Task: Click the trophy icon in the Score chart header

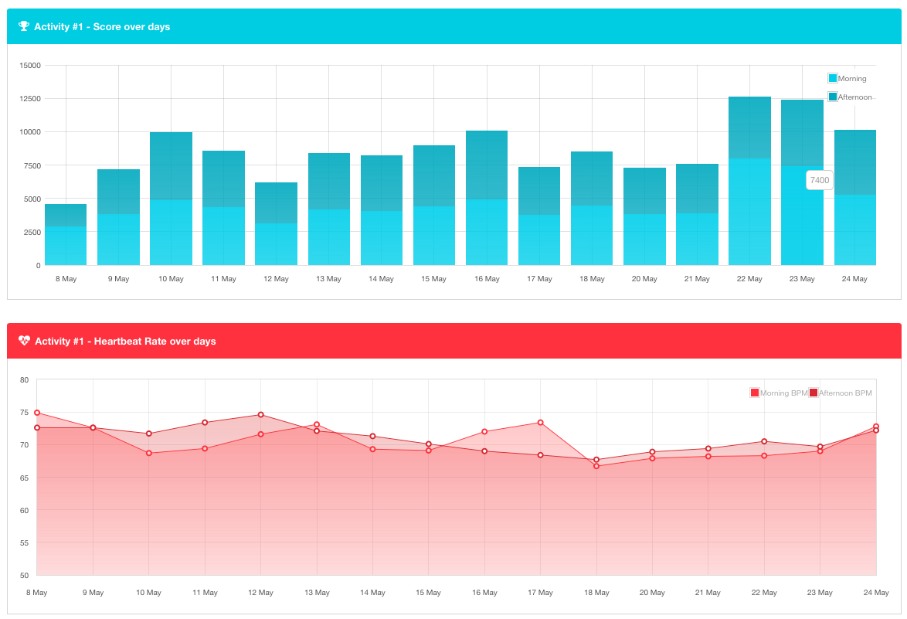Action: coord(25,26)
